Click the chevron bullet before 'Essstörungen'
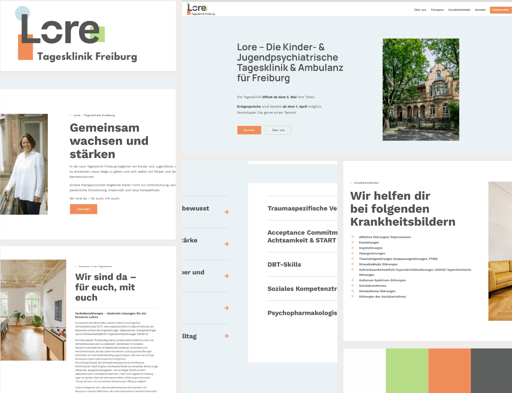512x393 pixels. (352, 242)
